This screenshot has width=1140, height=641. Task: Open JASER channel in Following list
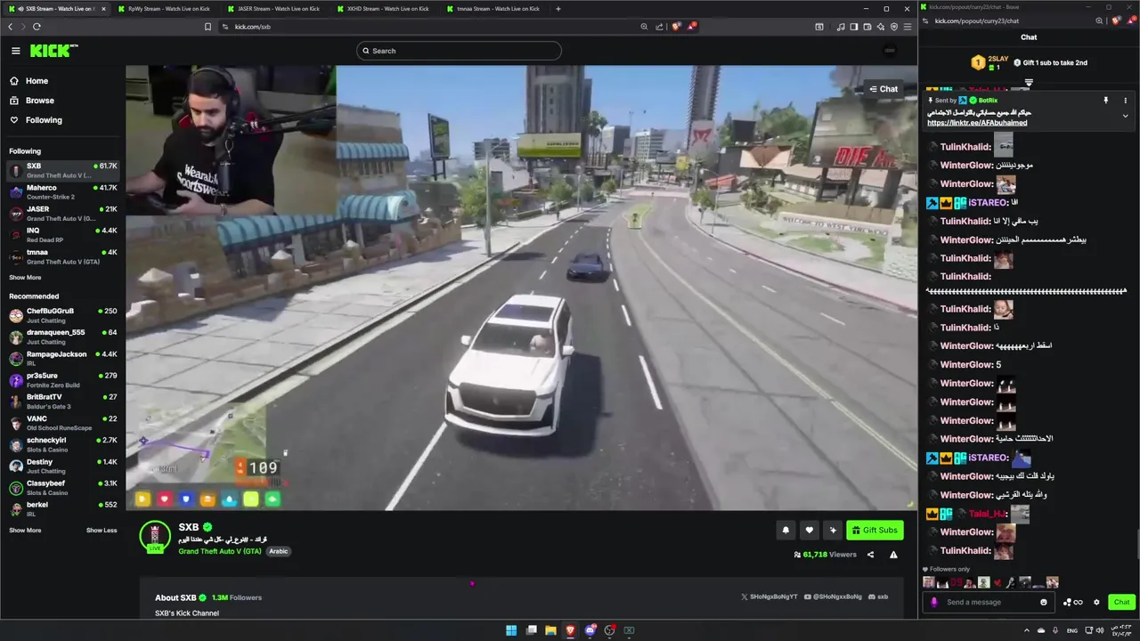pos(62,213)
